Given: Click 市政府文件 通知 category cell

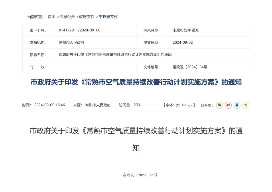Looking at the screenshot, I should pyautogui.click(x=186, y=30).
